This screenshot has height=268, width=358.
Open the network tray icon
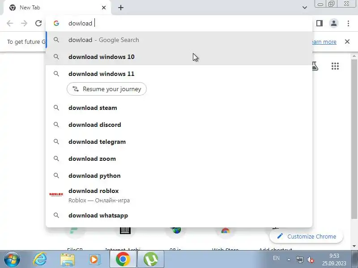(299, 260)
